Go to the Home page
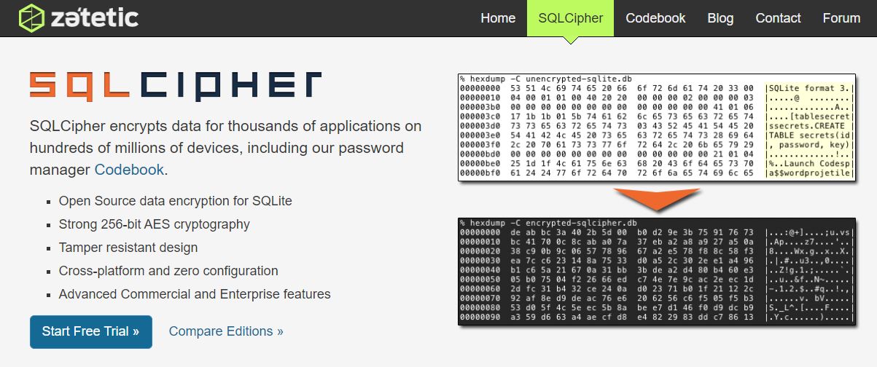The width and height of the screenshot is (877, 367). point(498,18)
